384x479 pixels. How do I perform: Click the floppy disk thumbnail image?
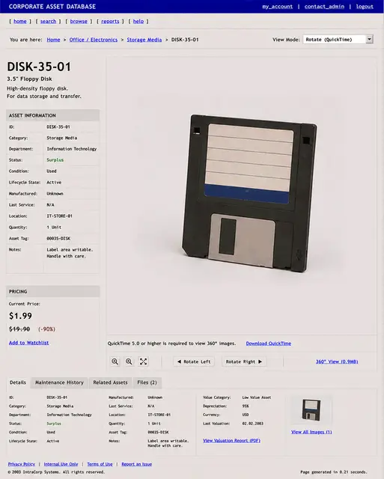pyautogui.click(x=311, y=409)
